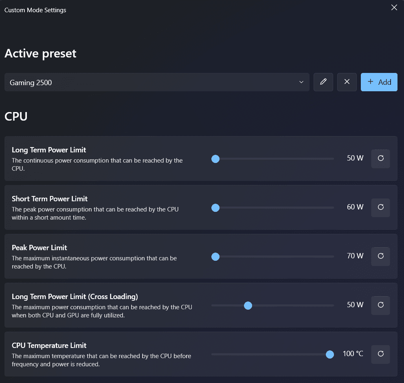Reset CPU Temperature Limit to default

[380, 354]
